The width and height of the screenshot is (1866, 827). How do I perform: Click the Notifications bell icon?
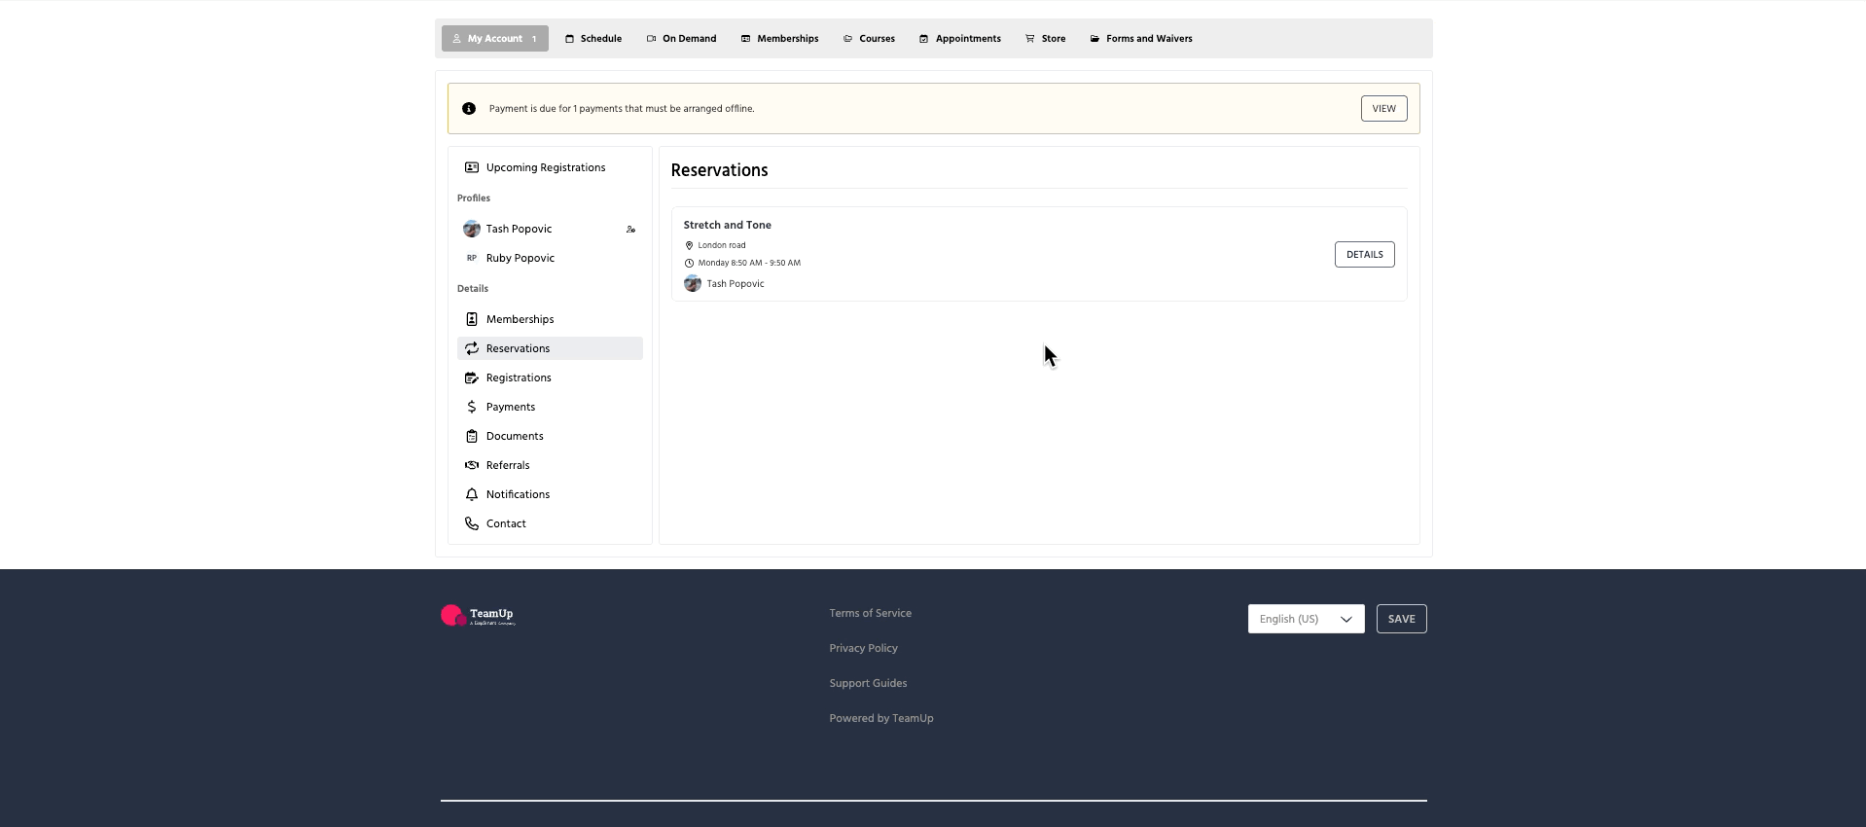pos(472,494)
